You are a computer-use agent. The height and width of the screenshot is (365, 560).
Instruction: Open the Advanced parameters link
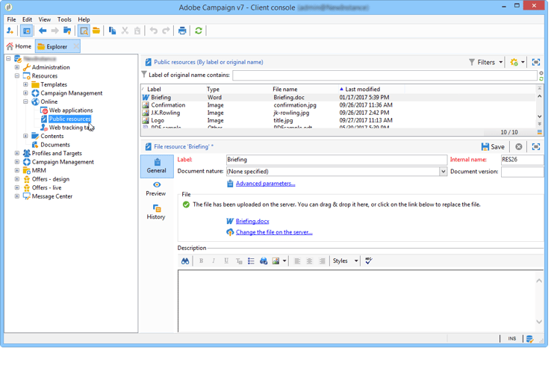(x=265, y=184)
